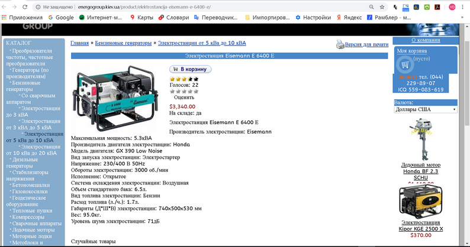
Task: Open the Тепловые пушки catalog item
Action: pyautogui.click(x=32, y=211)
